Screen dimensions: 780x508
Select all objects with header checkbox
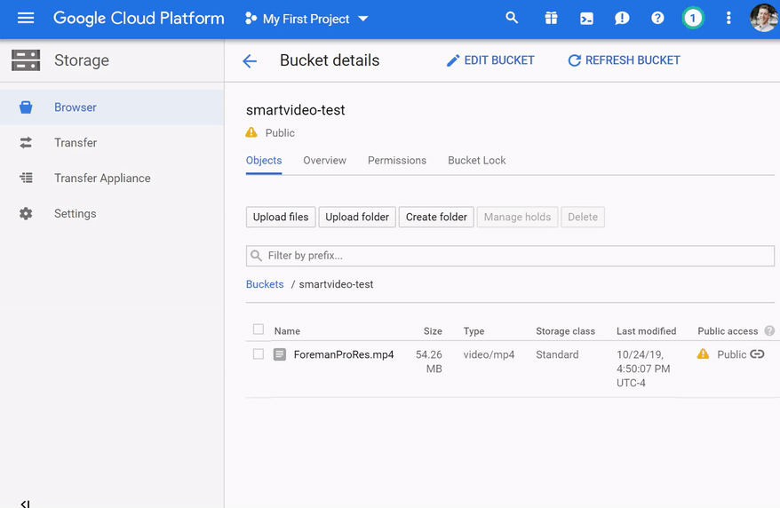(259, 329)
